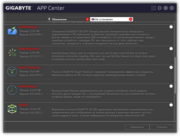Click size text 43,07 MB
The height and width of the screenshot is (136, 180).
pos(35,90)
